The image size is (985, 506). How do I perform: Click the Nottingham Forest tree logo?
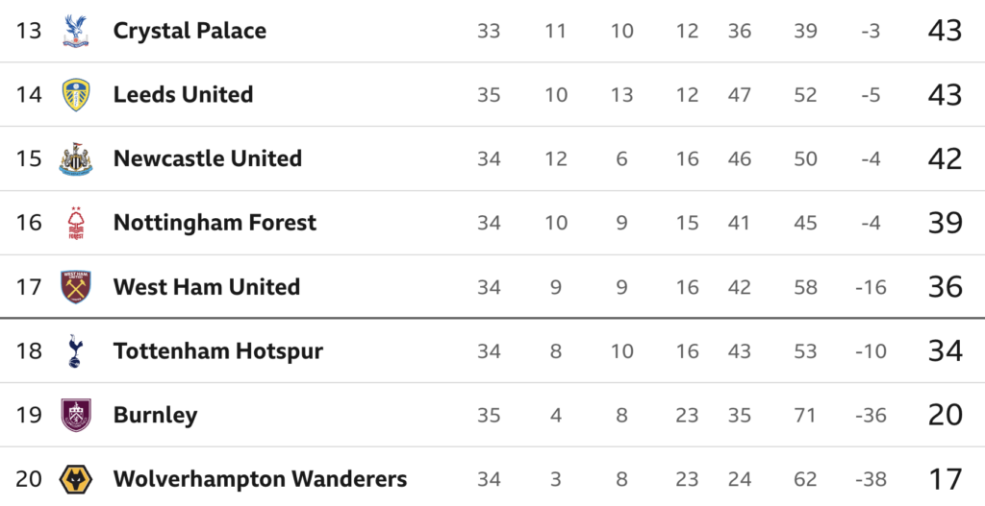pyautogui.click(x=75, y=223)
